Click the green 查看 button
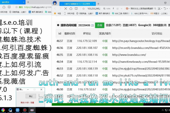The image size is (170, 113). click(99, 25)
